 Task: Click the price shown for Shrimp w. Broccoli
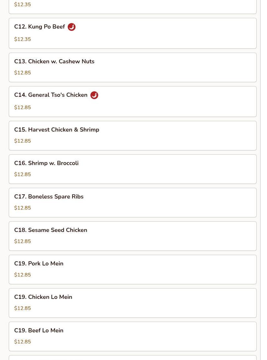pos(22,174)
